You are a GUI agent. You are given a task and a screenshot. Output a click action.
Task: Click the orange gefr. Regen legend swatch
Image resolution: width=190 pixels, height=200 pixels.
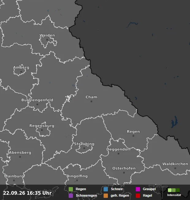(x=106, y=196)
